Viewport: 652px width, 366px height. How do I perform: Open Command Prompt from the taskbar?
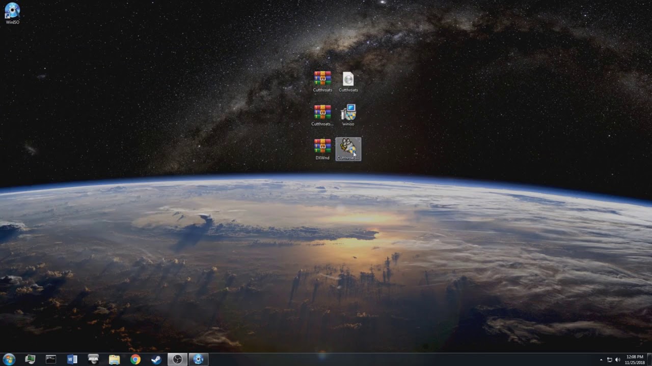point(51,359)
